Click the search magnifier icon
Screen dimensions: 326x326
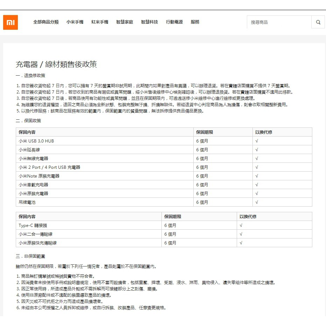click(x=318, y=22)
